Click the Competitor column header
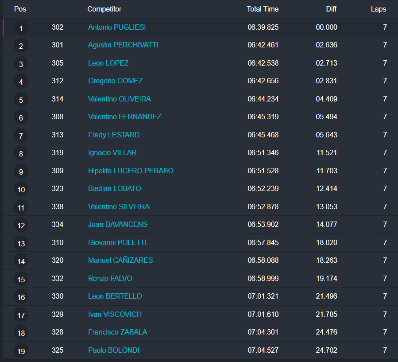398x362 pixels. point(104,9)
